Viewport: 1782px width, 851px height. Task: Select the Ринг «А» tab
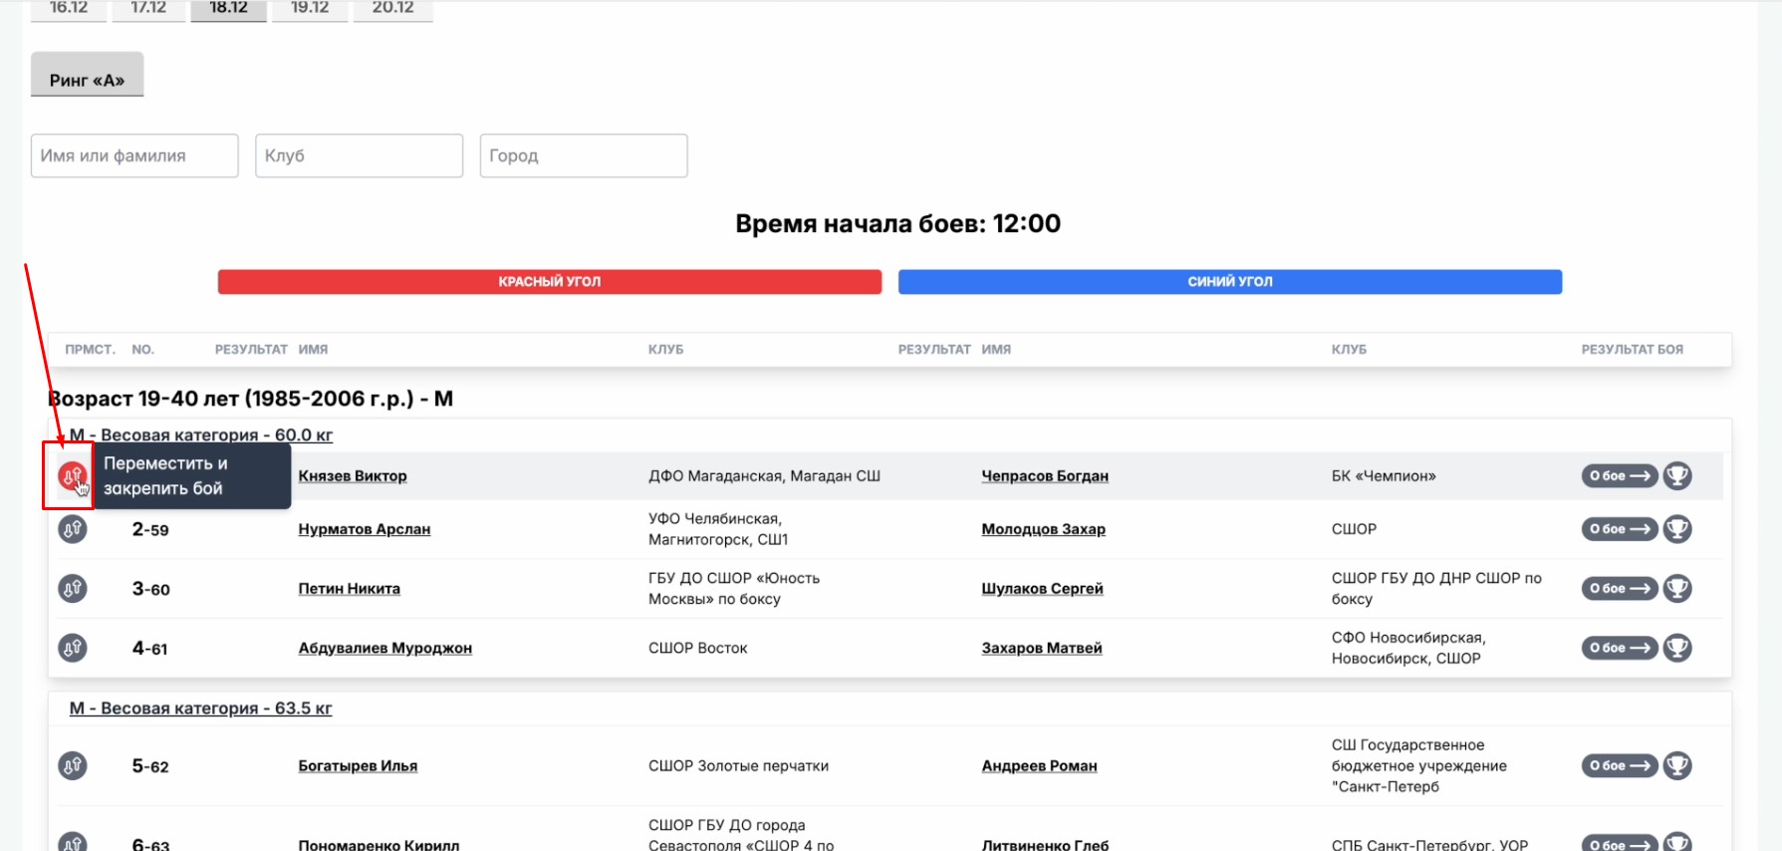tap(88, 75)
